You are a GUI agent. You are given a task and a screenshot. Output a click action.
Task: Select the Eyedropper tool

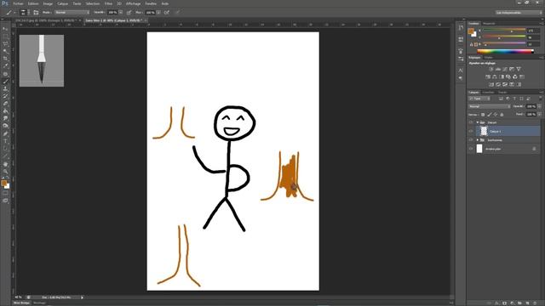coord(5,66)
